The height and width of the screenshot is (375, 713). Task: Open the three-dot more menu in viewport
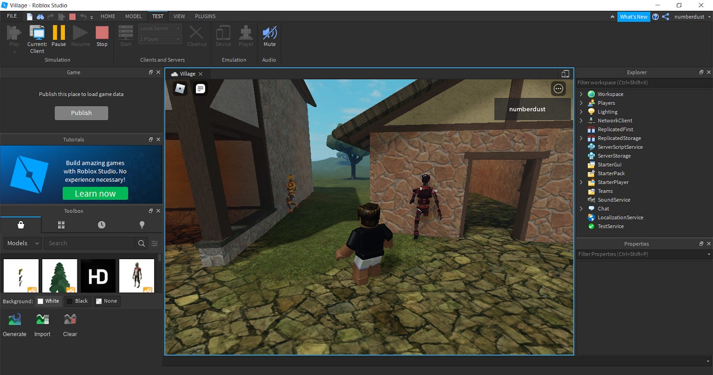pos(558,88)
